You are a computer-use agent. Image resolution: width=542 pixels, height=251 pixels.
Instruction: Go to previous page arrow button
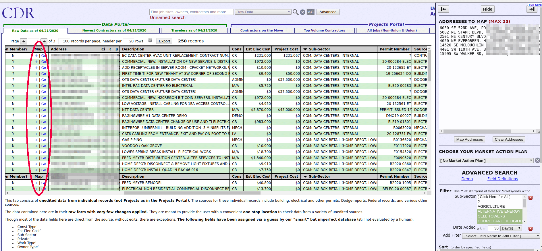[24, 41]
